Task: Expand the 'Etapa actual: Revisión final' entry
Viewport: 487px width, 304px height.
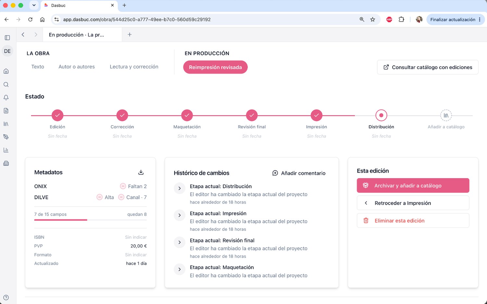Action: coord(180,242)
